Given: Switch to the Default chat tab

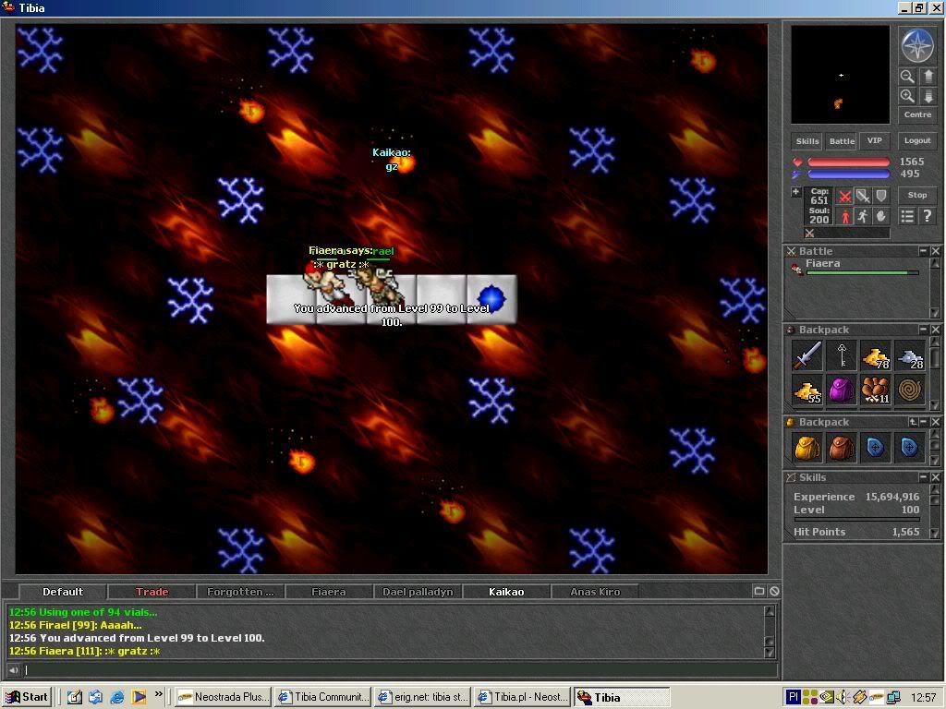Looking at the screenshot, I should (63, 592).
